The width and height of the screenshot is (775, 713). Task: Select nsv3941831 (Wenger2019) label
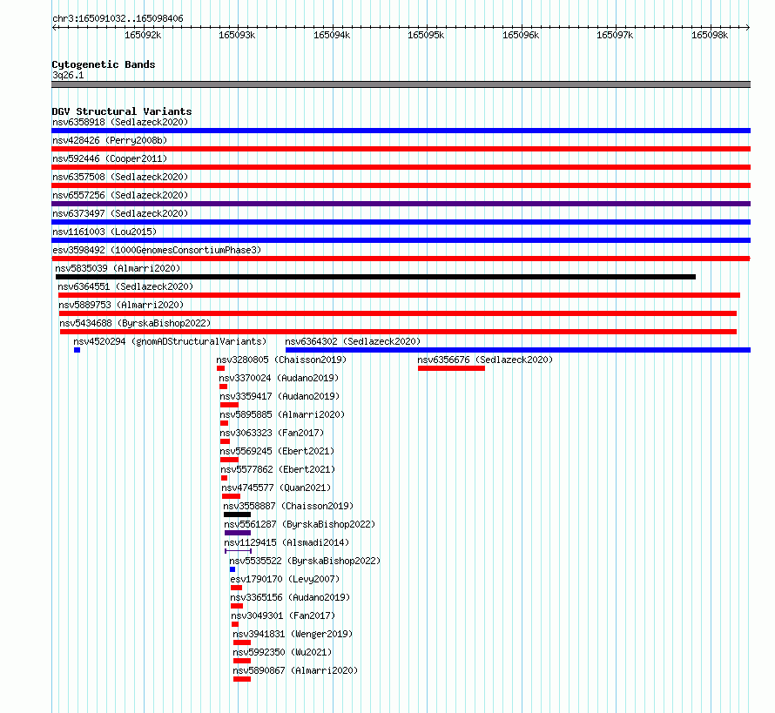[293, 634]
